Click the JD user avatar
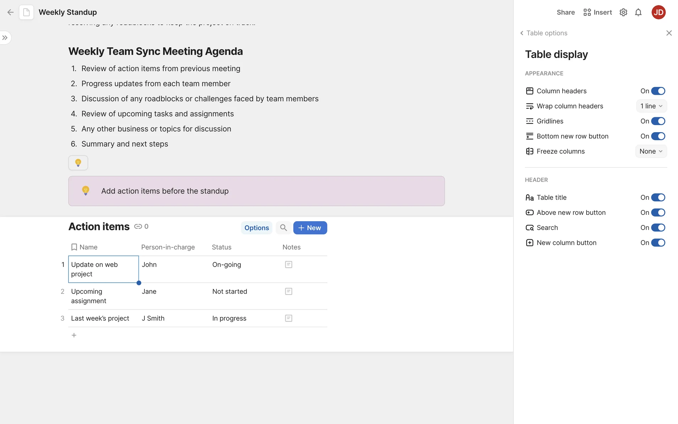 click(658, 12)
